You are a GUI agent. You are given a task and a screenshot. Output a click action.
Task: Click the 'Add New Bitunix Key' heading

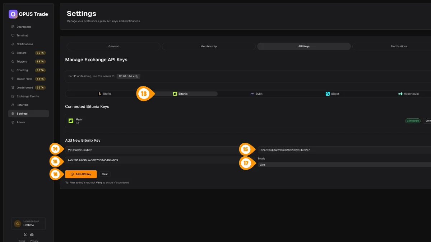pyautogui.click(x=83, y=140)
